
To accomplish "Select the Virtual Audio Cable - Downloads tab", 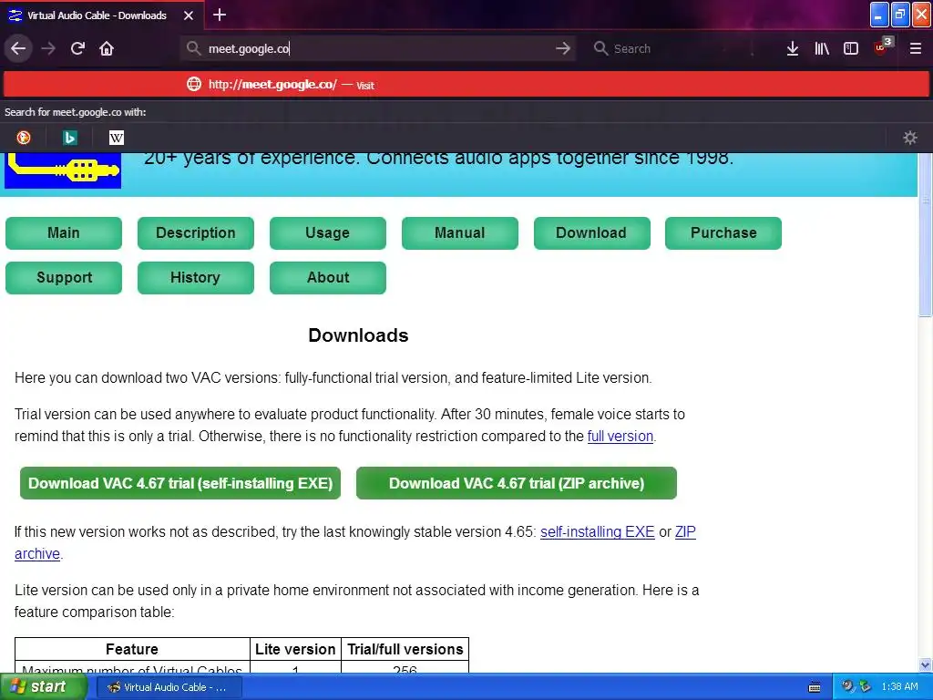I will click(101, 15).
